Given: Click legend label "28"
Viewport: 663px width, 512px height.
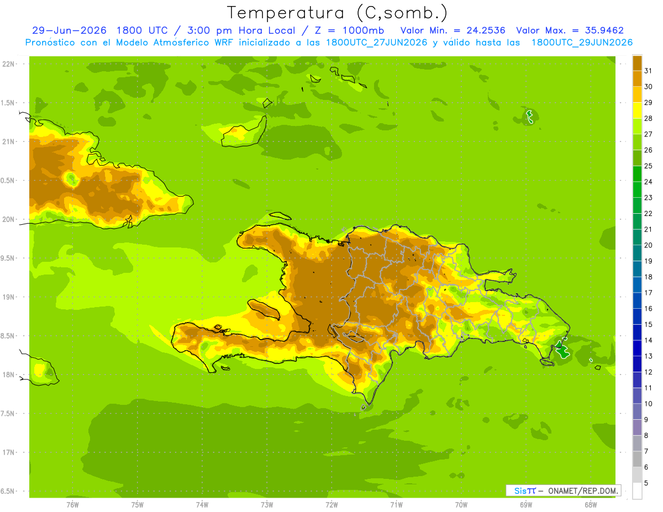Looking at the screenshot, I should (x=648, y=118).
